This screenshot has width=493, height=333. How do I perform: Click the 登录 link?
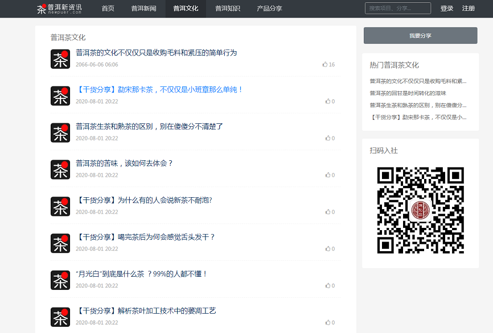point(447,9)
